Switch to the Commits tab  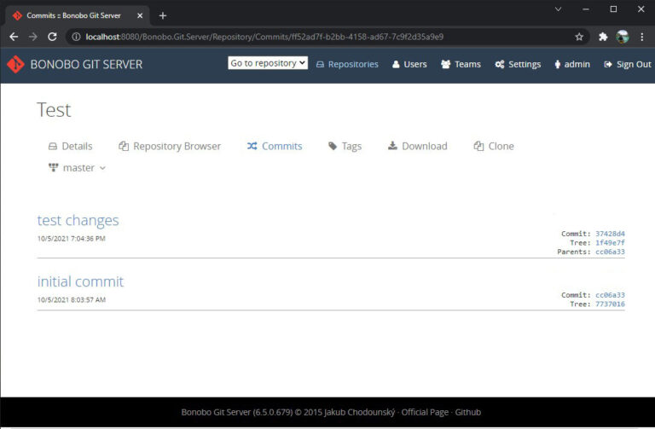[x=275, y=146]
